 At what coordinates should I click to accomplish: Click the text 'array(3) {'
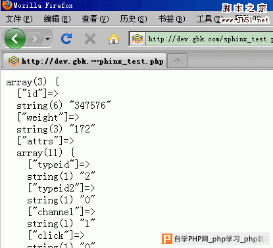(33, 82)
